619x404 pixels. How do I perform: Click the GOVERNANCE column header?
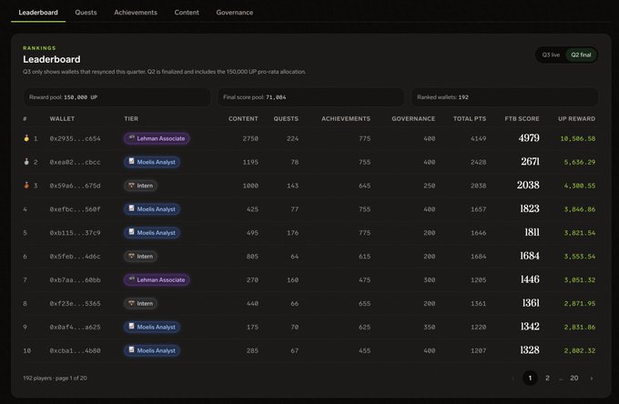click(413, 119)
